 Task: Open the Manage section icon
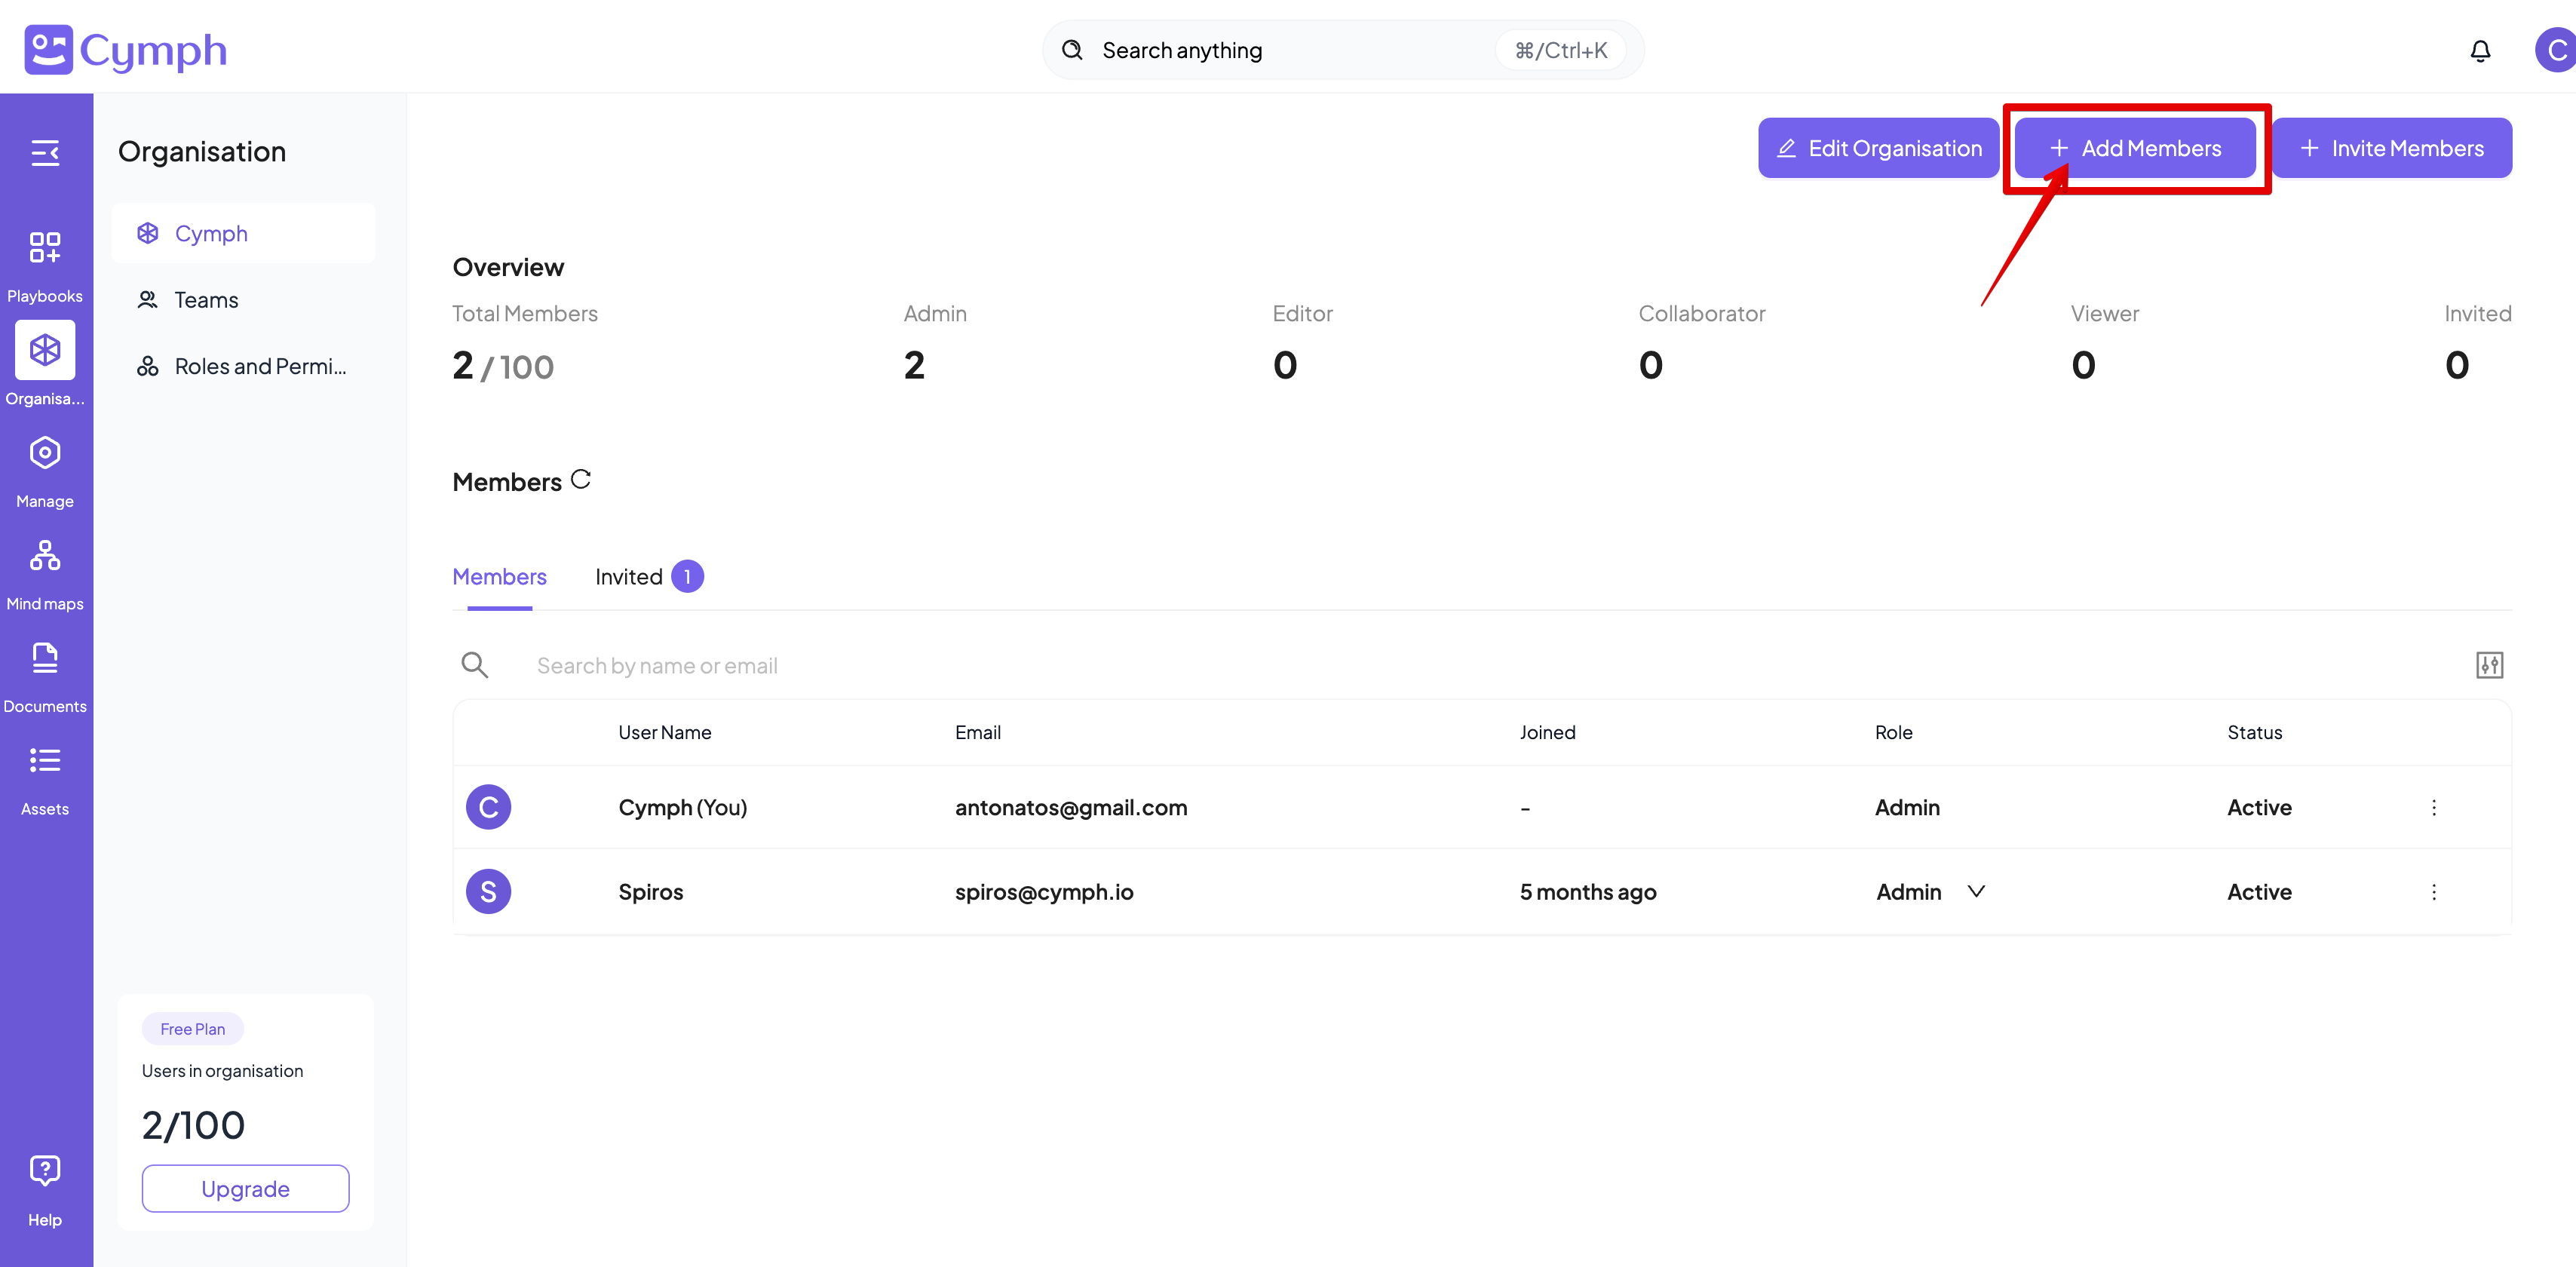coord(45,470)
